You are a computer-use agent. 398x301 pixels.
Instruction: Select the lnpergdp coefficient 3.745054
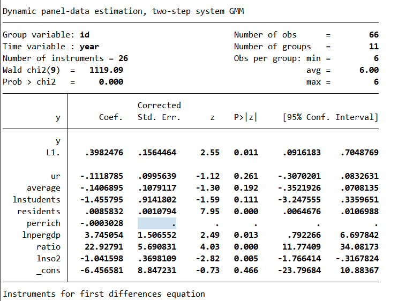point(104,235)
